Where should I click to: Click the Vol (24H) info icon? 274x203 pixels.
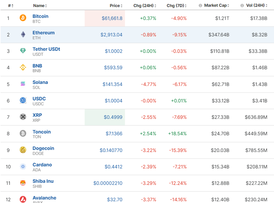(x=242, y=6)
